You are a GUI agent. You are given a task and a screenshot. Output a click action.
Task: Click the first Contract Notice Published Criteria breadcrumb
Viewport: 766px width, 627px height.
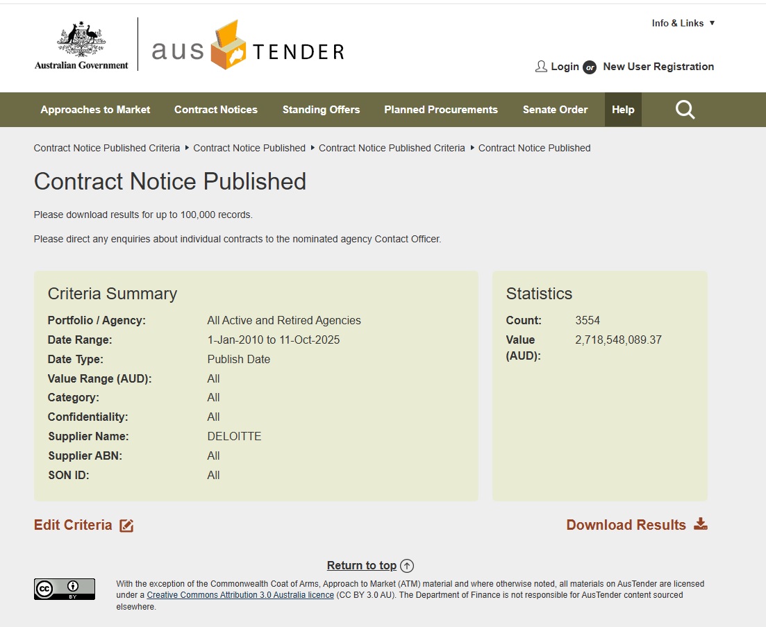(x=107, y=148)
